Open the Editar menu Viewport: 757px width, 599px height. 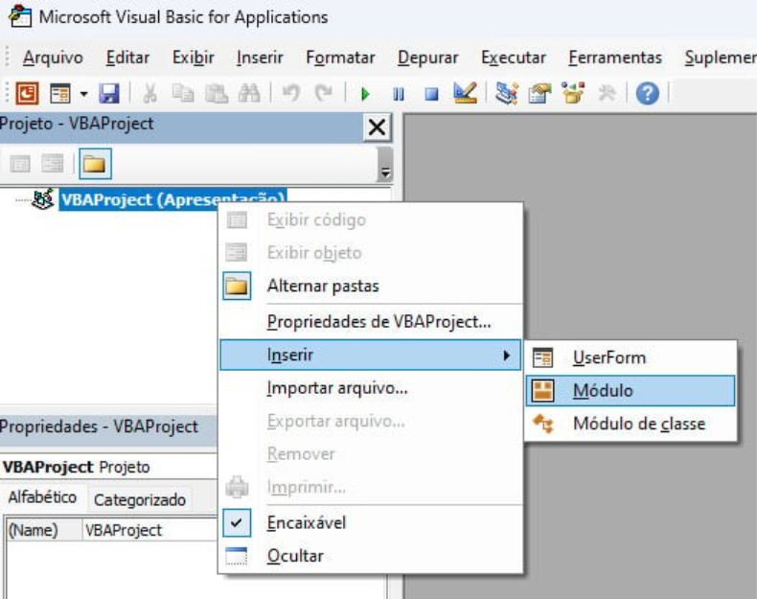[127, 58]
